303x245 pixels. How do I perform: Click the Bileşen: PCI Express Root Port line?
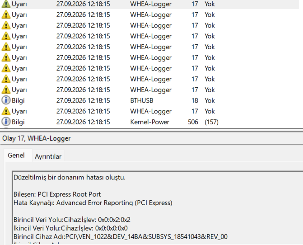click(57, 194)
